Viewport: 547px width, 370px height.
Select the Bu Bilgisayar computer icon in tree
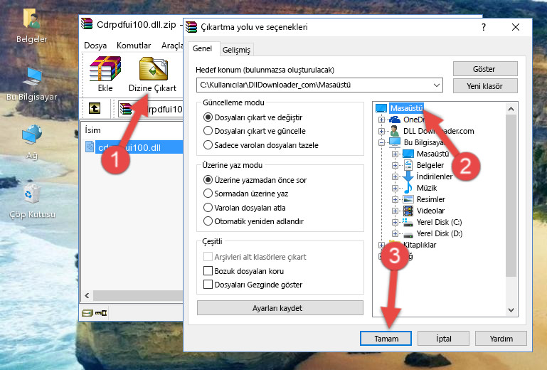pos(395,142)
